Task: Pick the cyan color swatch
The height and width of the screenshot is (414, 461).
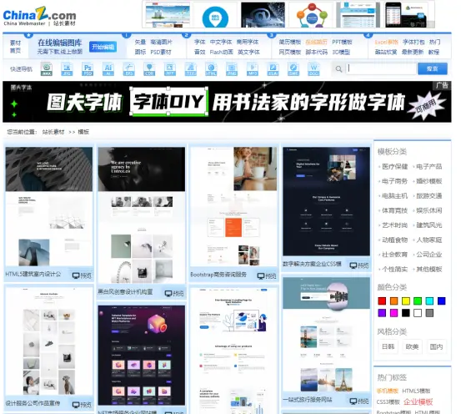Action: coord(429,300)
